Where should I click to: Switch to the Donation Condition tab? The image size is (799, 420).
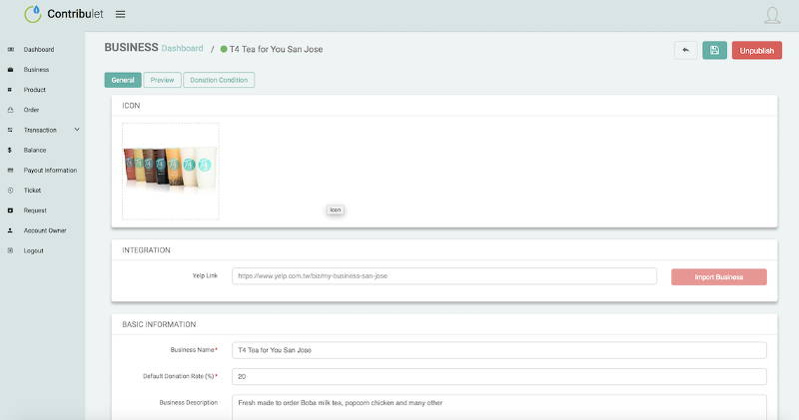point(219,80)
